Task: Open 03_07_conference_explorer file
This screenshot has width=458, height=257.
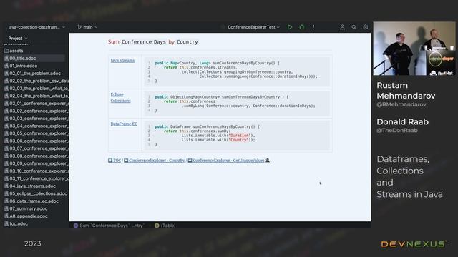Action: (36, 148)
